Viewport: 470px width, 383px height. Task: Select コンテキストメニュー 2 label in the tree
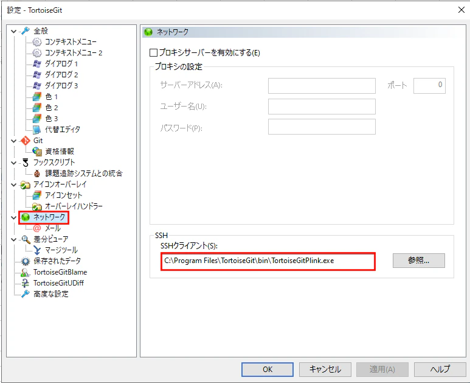coord(74,53)
